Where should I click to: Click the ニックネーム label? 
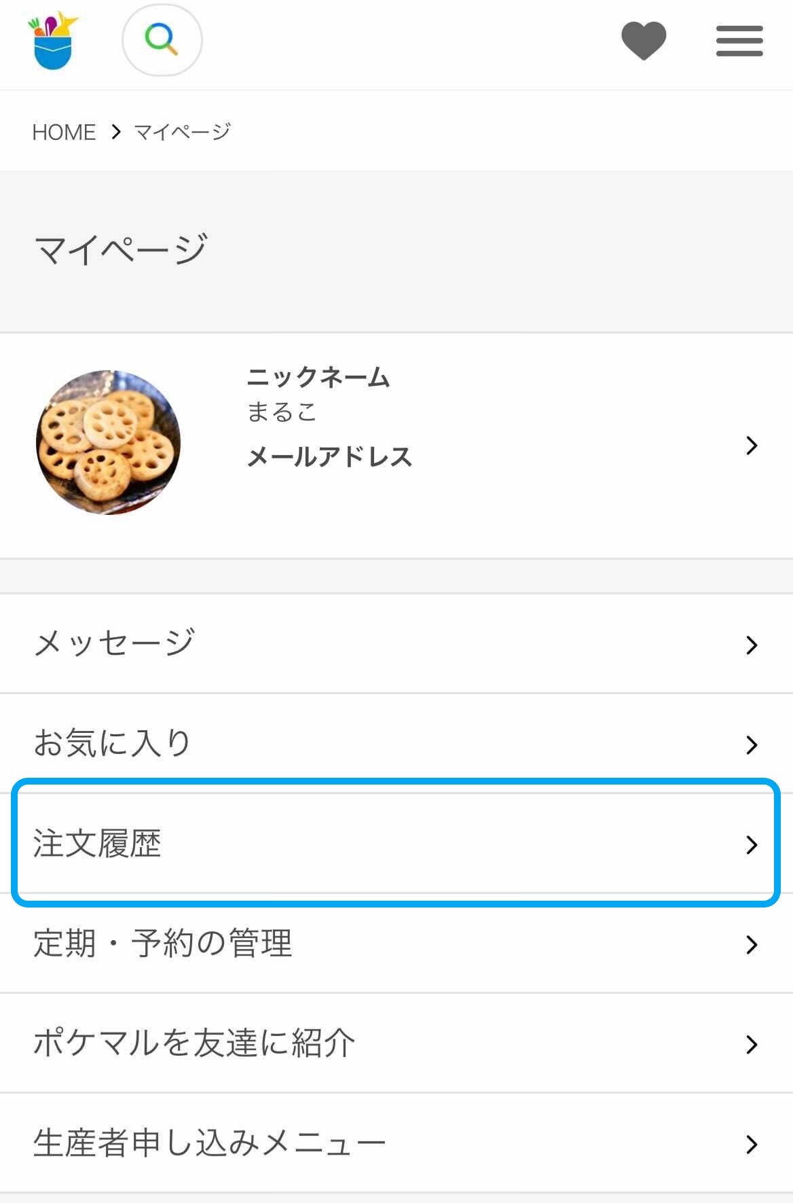(318, 378)
